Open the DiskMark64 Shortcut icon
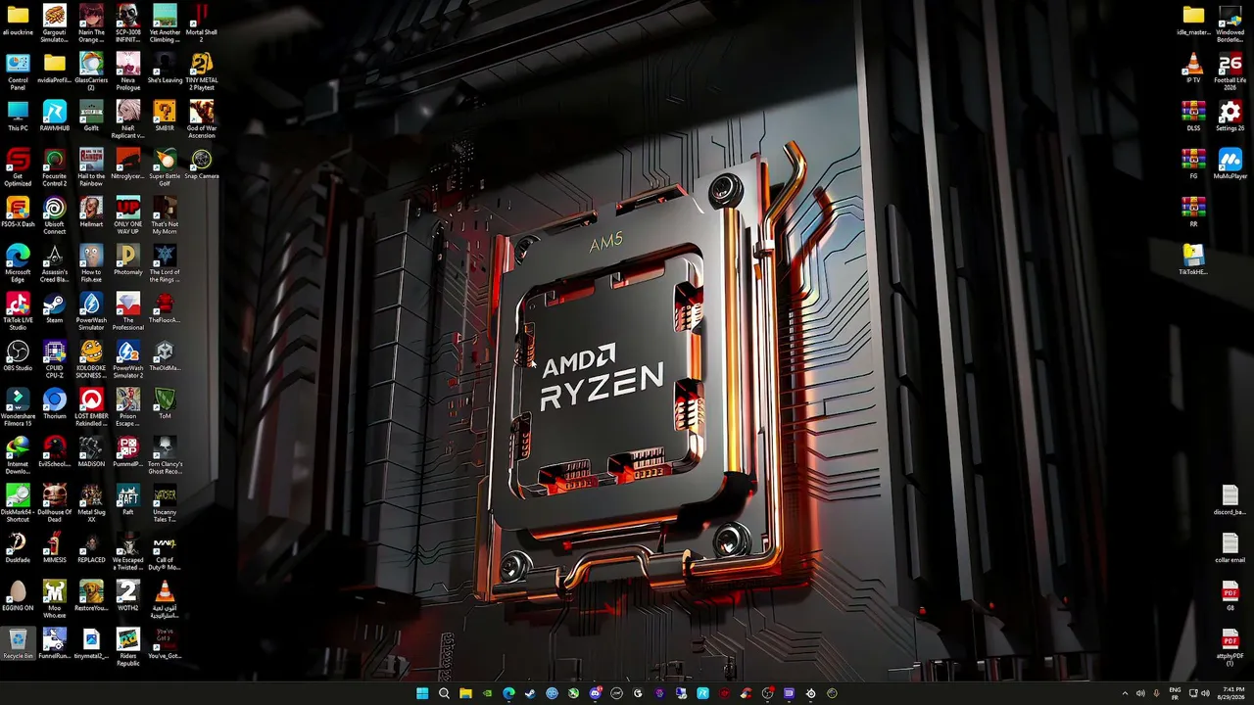The width and height of the screenshot is (1254, 705). click(x=18, y=502)
